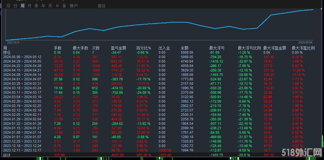Screen dimensions: 324x160
Task: Switch to the 季 (quarterly) view
Action: tap(36, 6)
